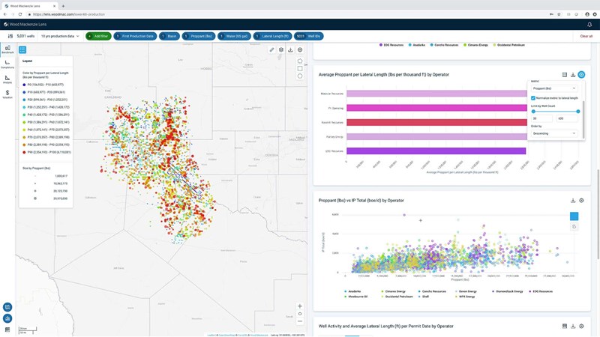Click the map download icon

coord(290,50)
